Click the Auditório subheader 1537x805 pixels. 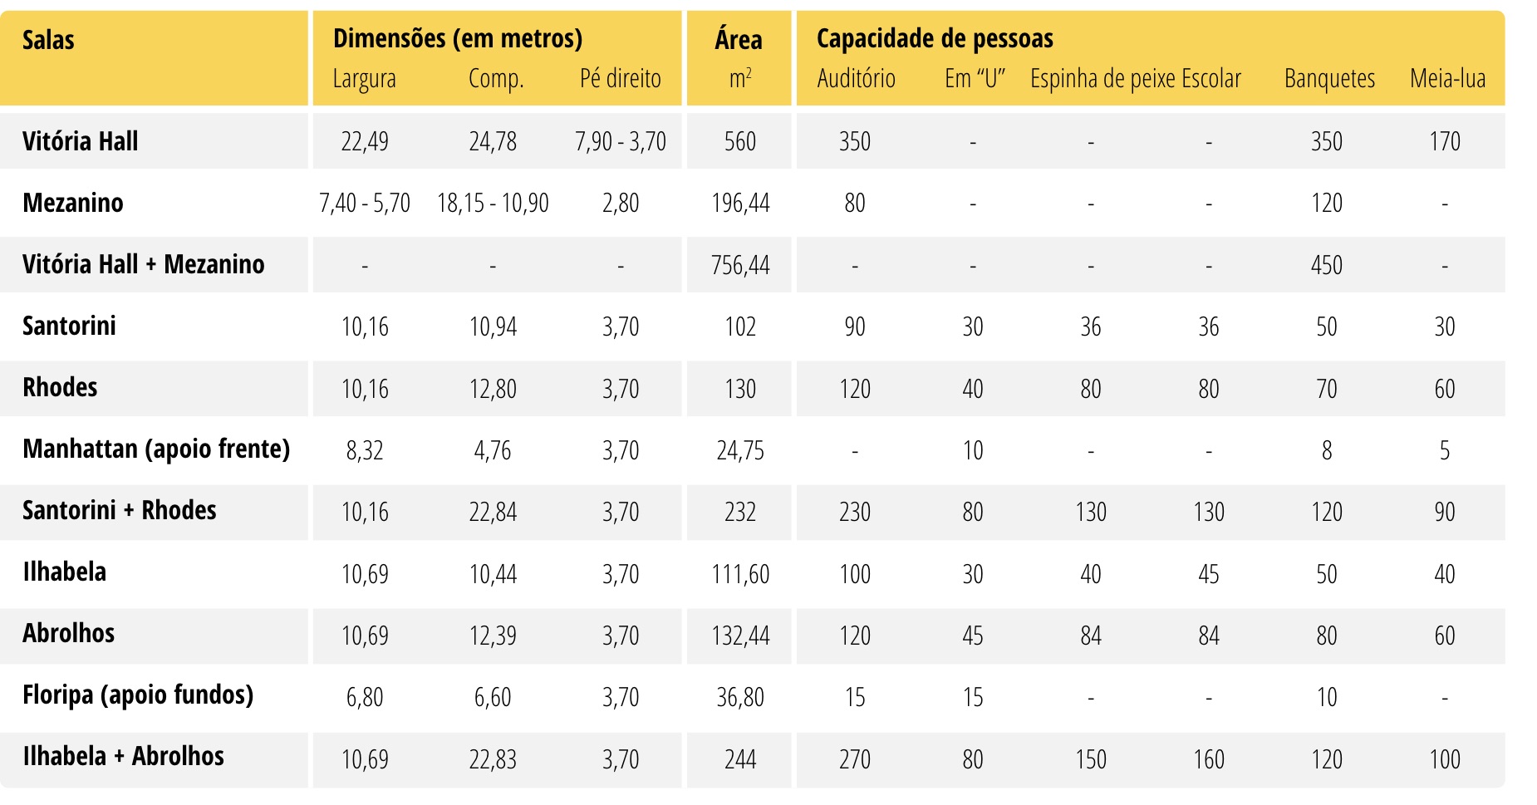tap(856, 79)
